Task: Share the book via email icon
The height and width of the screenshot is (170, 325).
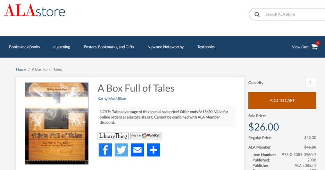Action: coord(137,150)
